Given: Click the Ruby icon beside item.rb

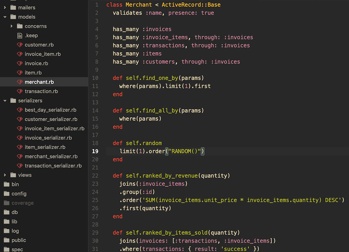Looking at the screenshot, I should tap(20, 73).
